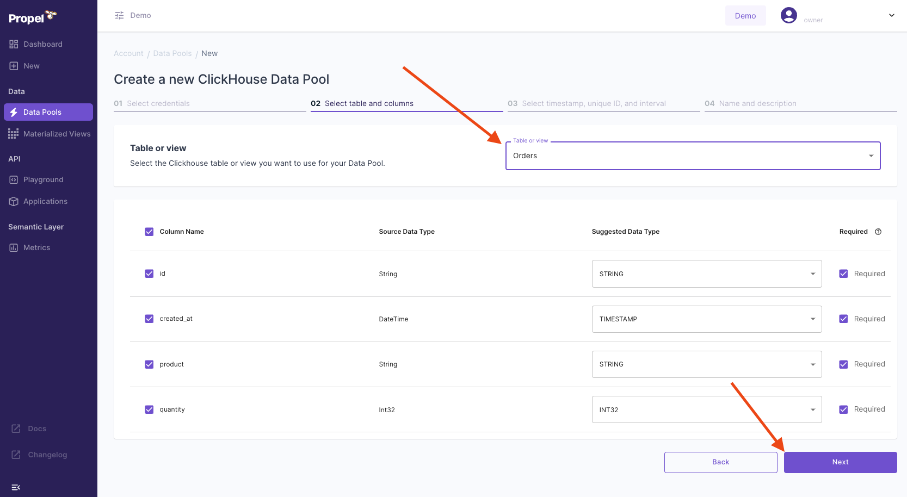Uncheck the created_at column checkbox
Viewport: 907px width, 497px height.
149,319
